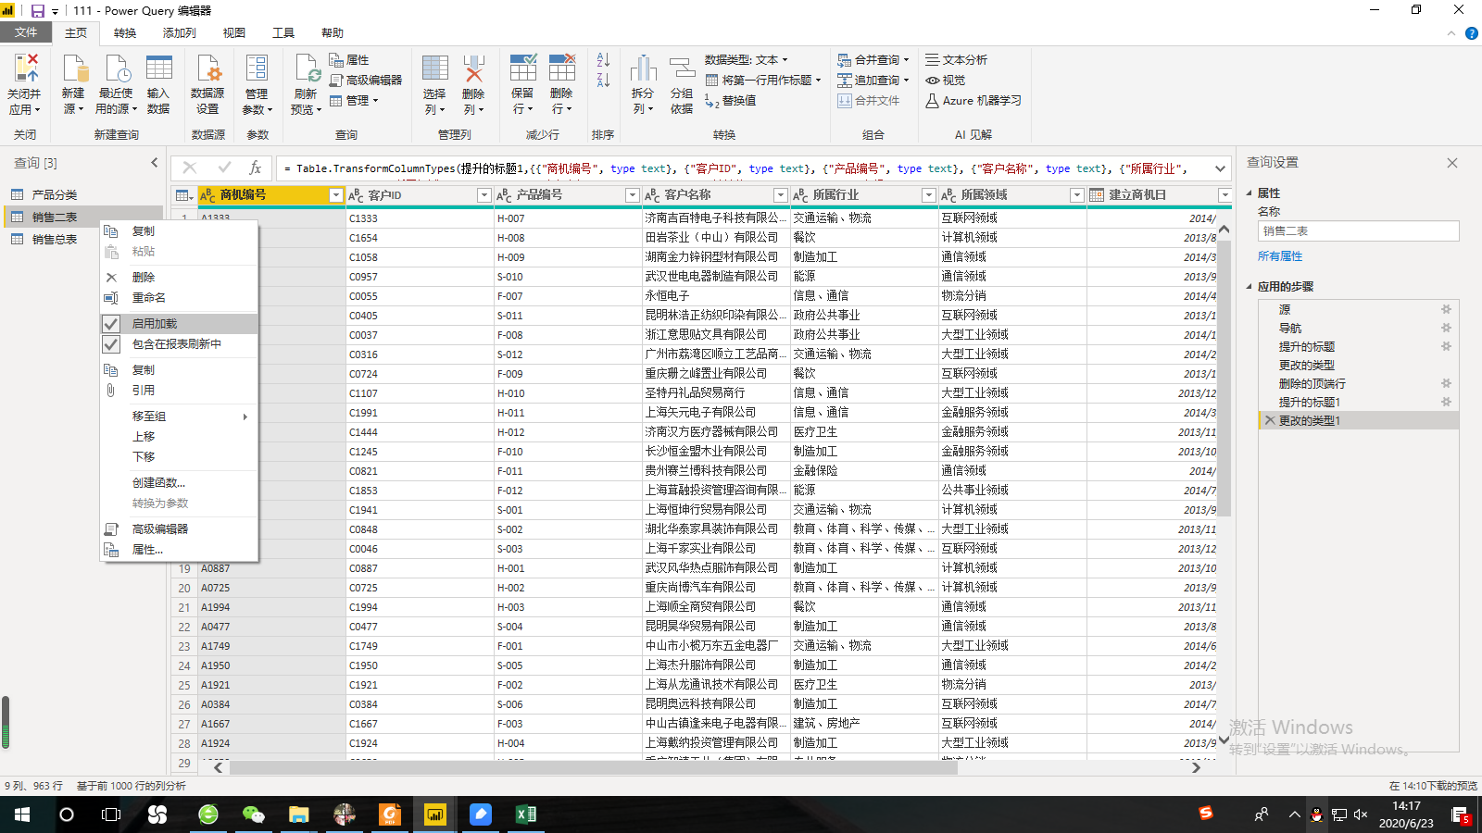Open 移至组 submenu in context menu
1482x833 pixels.
click(x=179, y=416)
